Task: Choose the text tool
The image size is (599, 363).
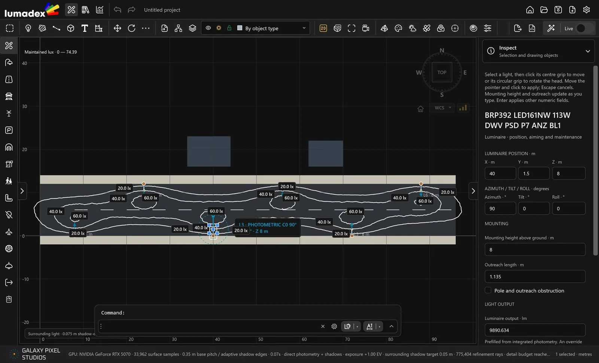Action: [x=85, y=28]
